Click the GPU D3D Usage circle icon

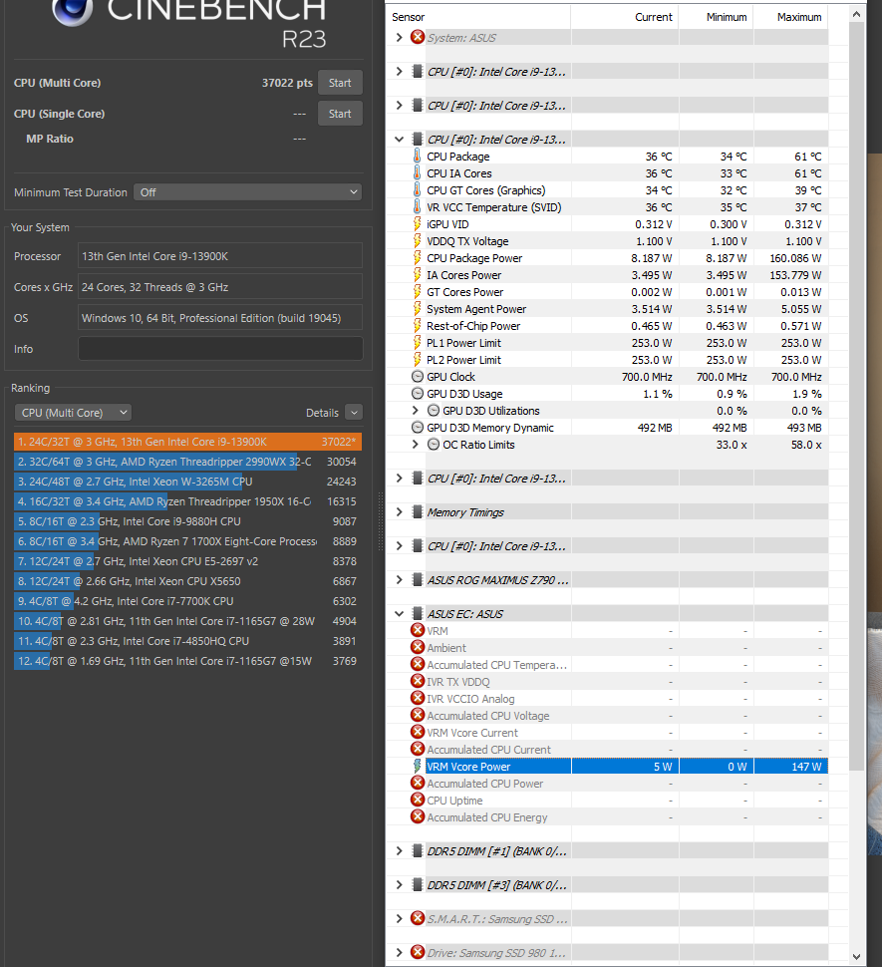tap(418, 394)
